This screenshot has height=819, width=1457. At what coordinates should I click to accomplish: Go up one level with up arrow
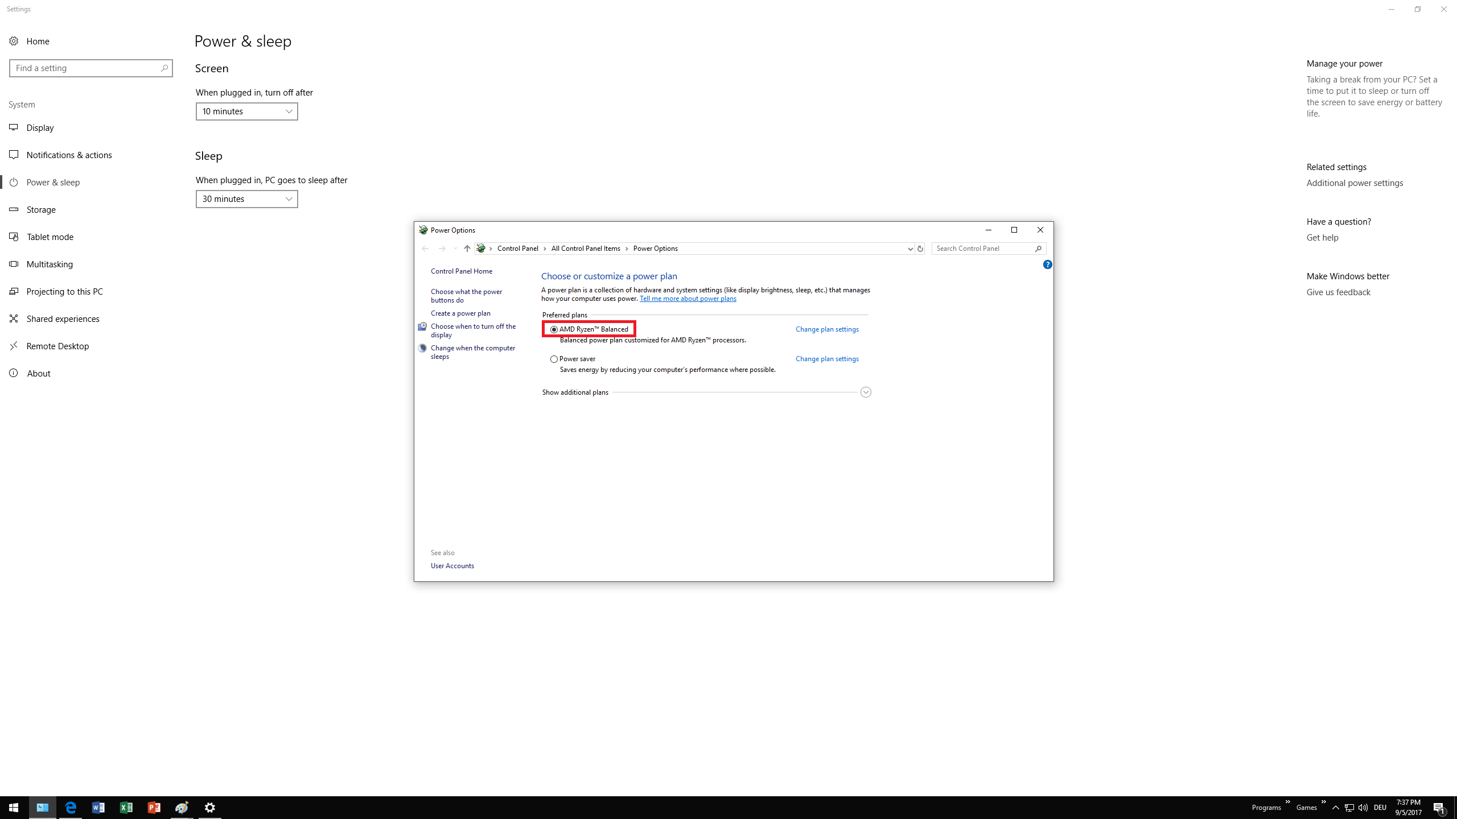(x=467, y=249)
